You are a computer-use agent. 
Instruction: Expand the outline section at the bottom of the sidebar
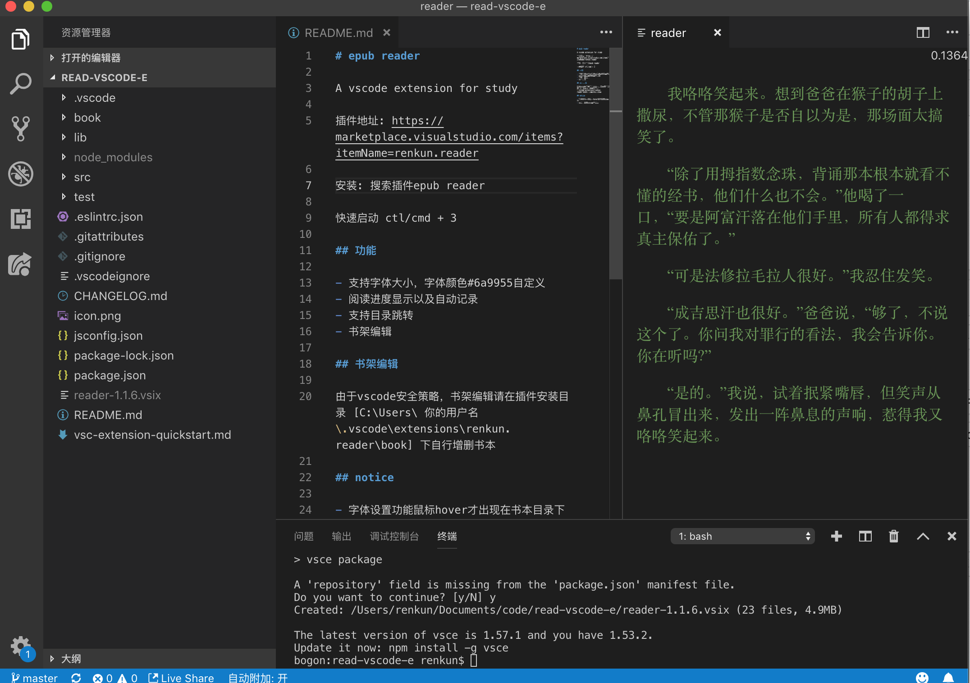(71, 659)
